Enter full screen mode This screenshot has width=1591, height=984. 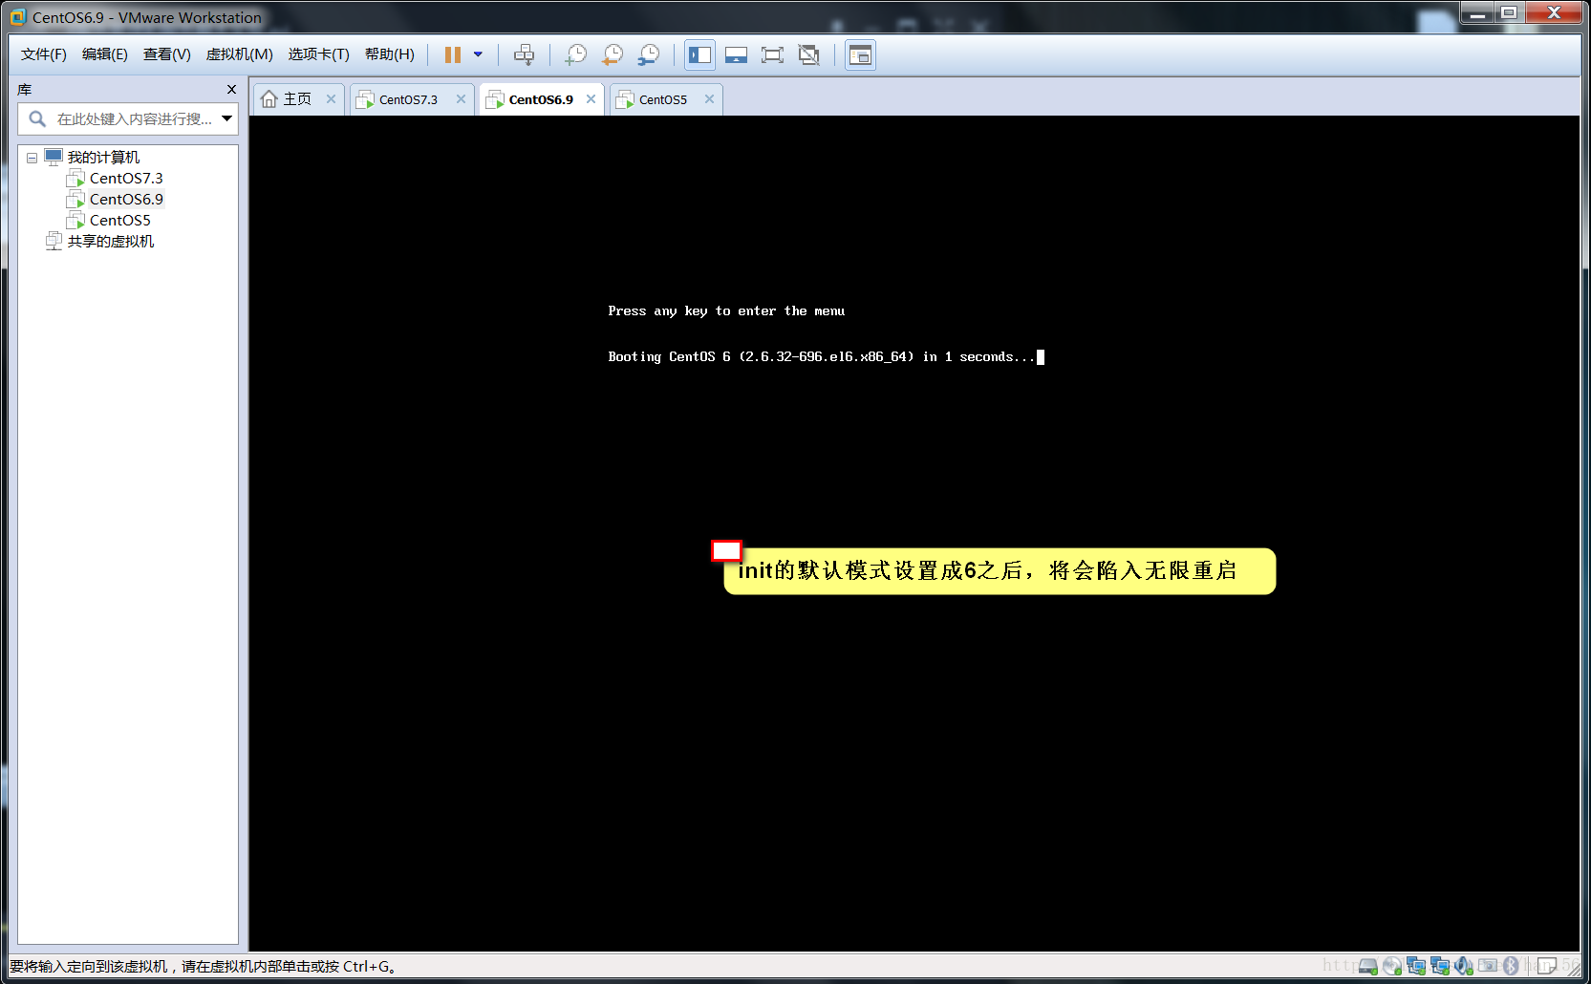pyautogui.click(x=772, y=54)
